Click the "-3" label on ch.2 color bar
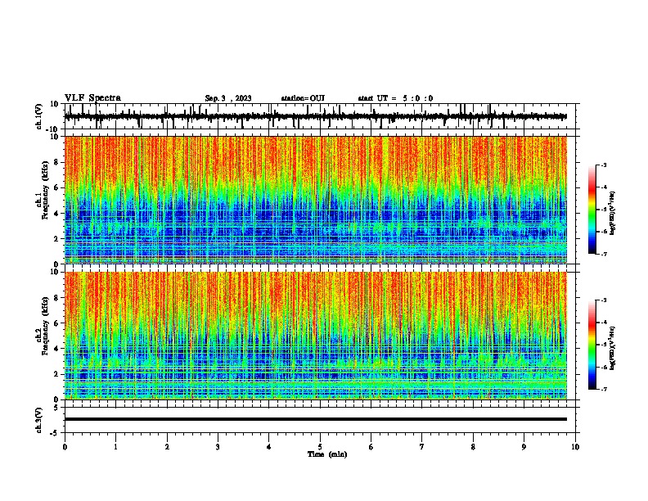 pos(603,300)
